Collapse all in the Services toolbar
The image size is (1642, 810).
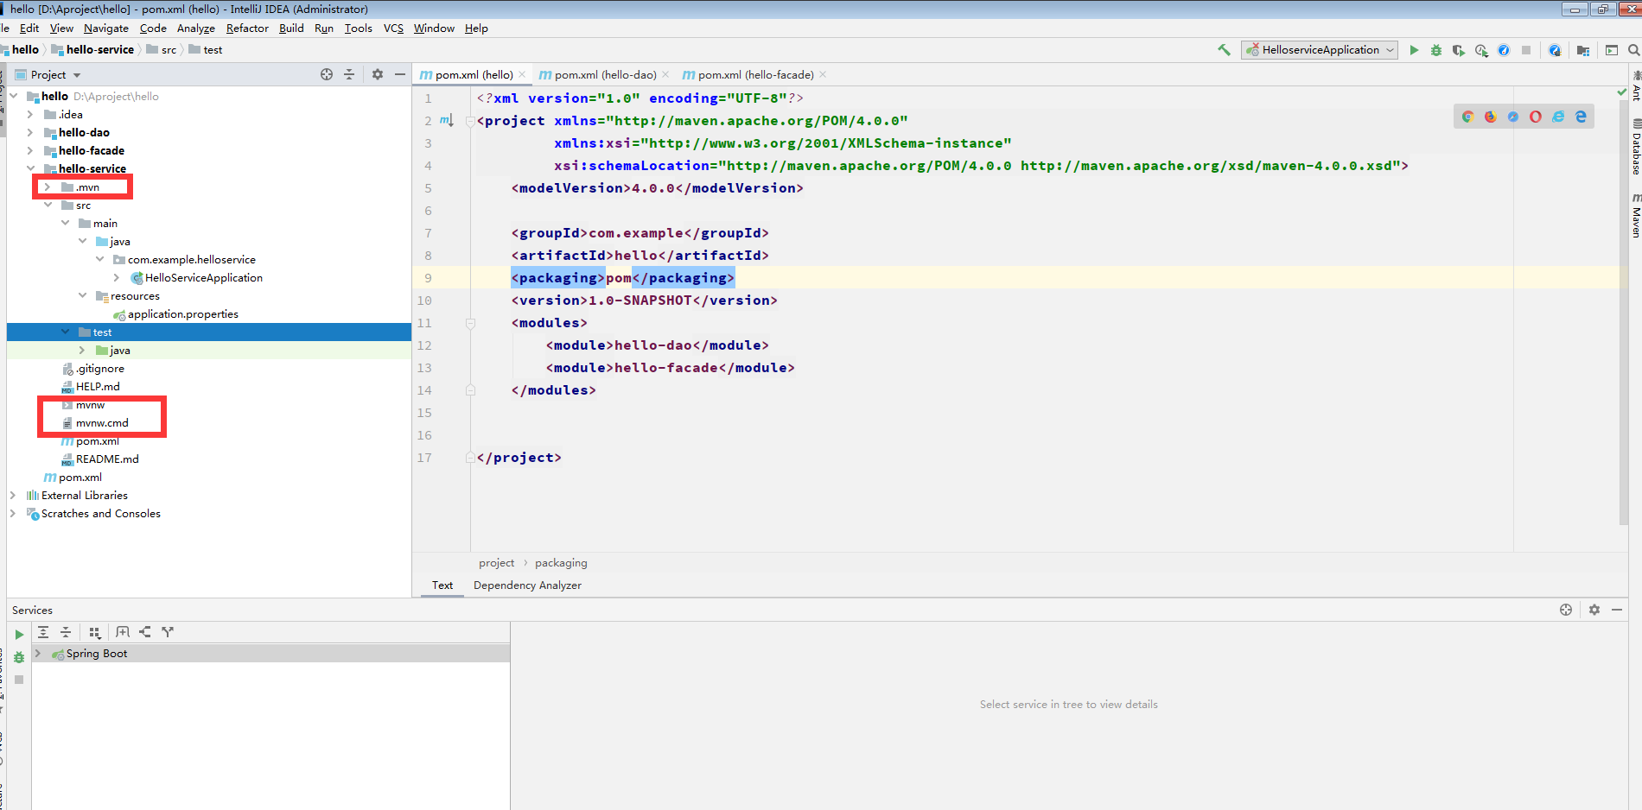point(66,632)
